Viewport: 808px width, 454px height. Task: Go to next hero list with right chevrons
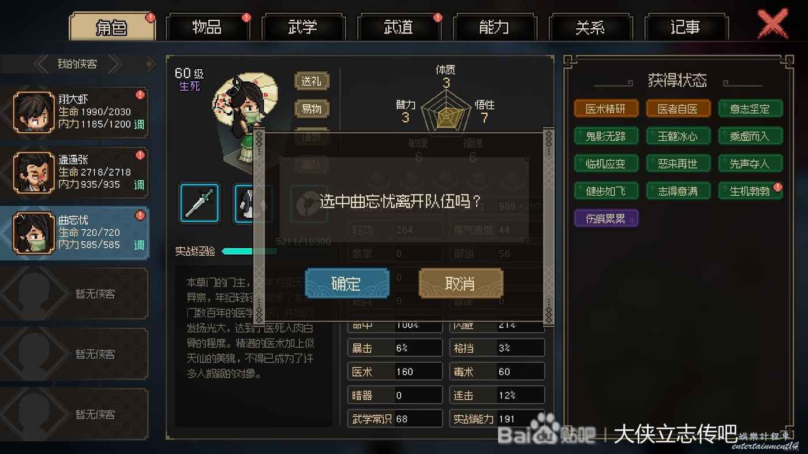tap(115, 64)
